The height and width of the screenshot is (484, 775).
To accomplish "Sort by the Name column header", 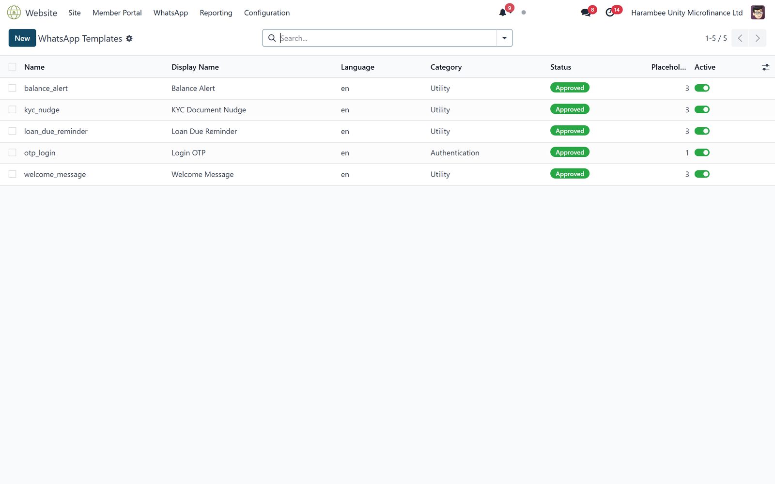I will point(34,67).
